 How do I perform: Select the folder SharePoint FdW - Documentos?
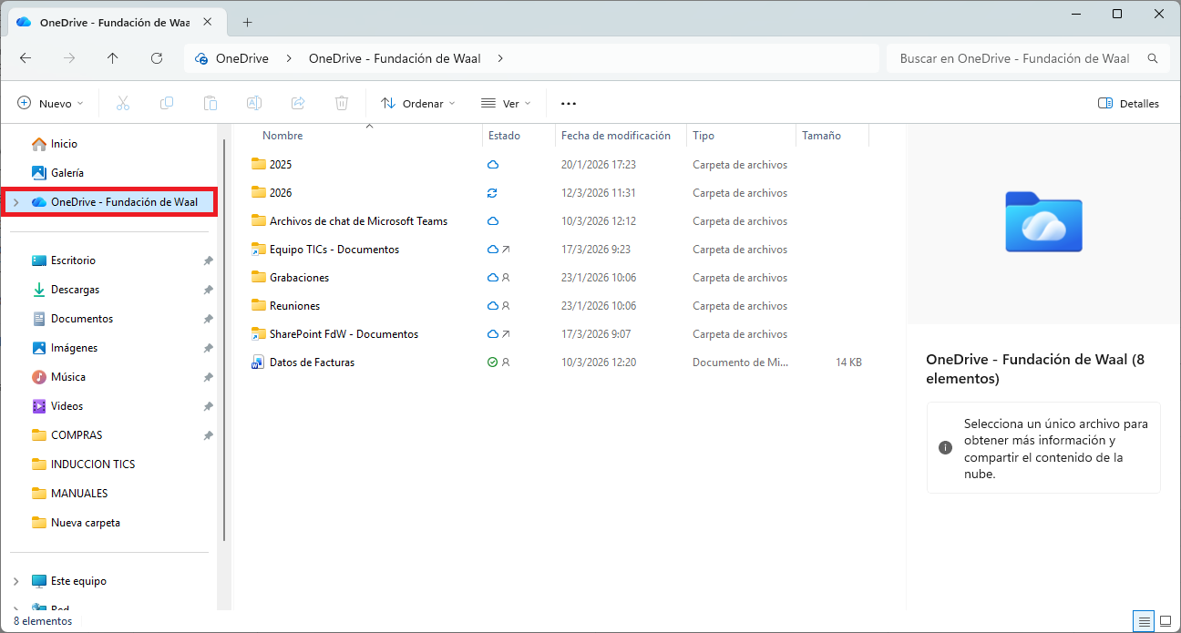tap(344, 334)
